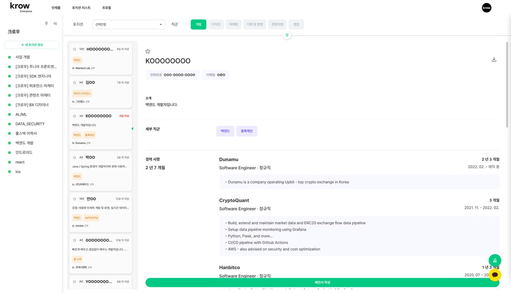Select the 경영지원 job category filter
The image size is (511, 293).
click(x=277, y=25)
